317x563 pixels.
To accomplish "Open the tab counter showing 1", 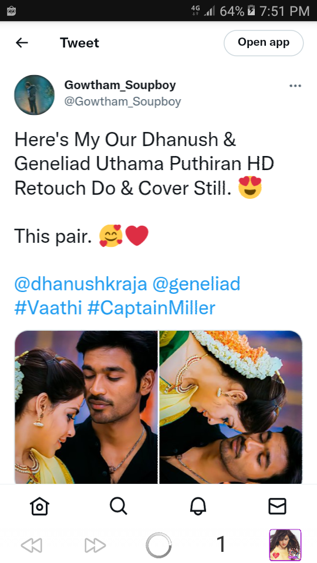I will click(221, 544).
